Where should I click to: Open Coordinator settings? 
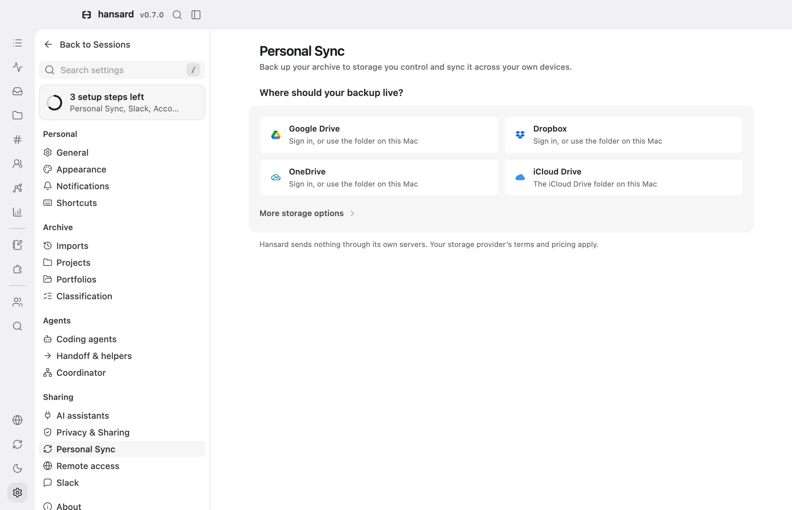click(x=122, y=373)
